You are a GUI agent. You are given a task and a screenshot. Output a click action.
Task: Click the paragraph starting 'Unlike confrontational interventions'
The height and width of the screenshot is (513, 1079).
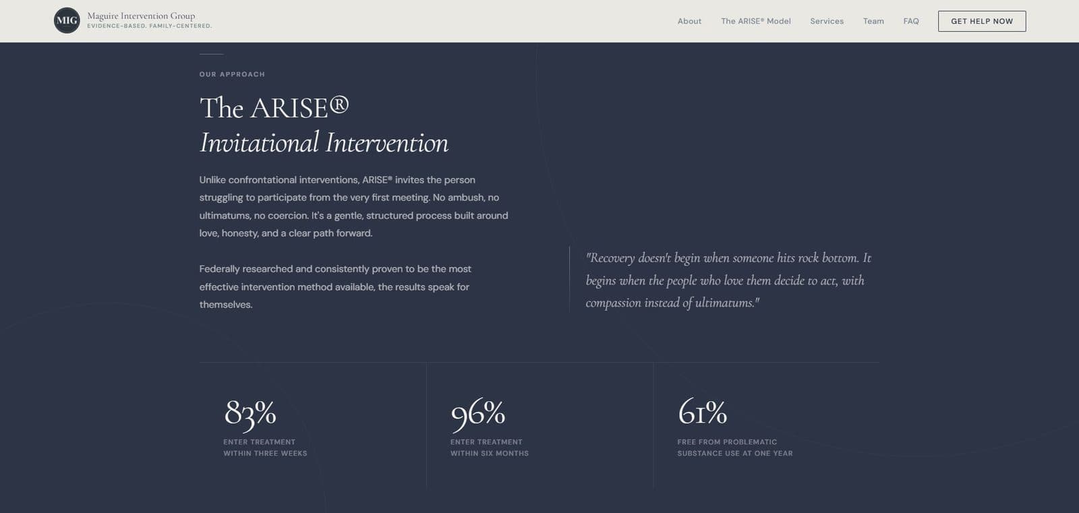point(354,206)
